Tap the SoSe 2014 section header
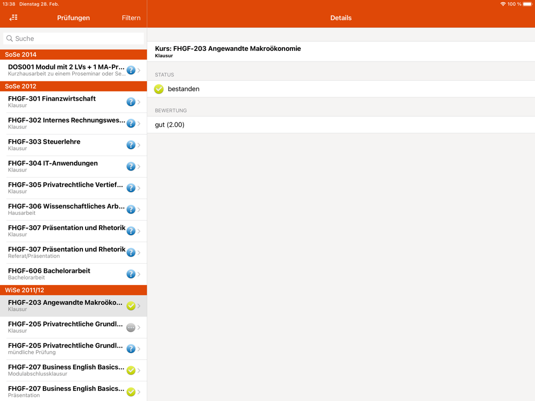 click(x=73, y=55)
